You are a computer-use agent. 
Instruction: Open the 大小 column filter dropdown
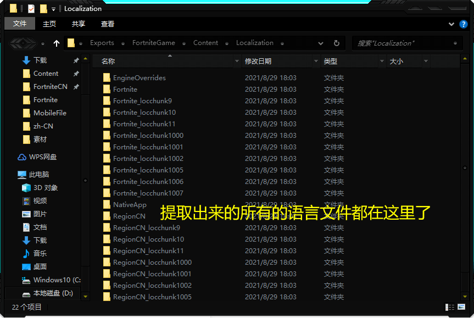point(426,62)
